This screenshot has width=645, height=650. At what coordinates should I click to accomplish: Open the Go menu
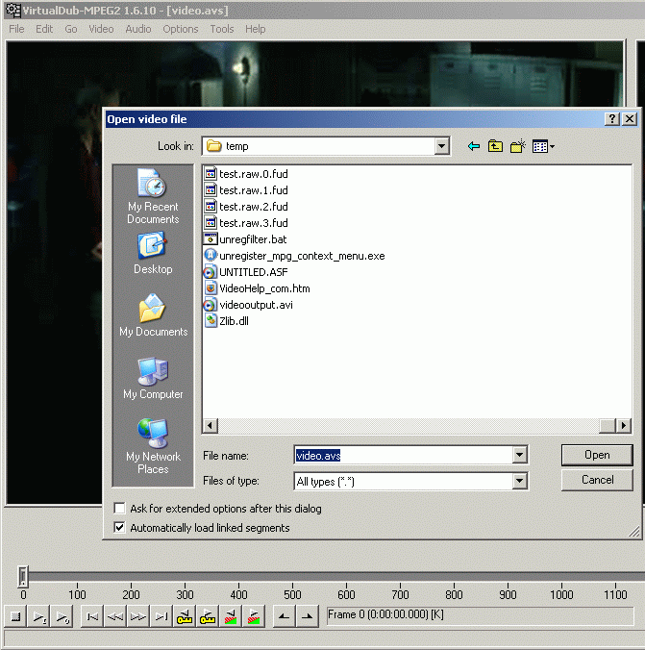coord(71,29)
